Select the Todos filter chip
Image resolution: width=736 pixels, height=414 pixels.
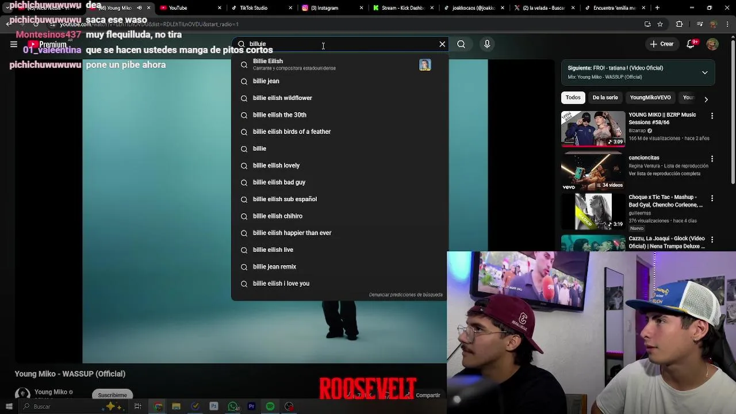[x=573, y=98]
